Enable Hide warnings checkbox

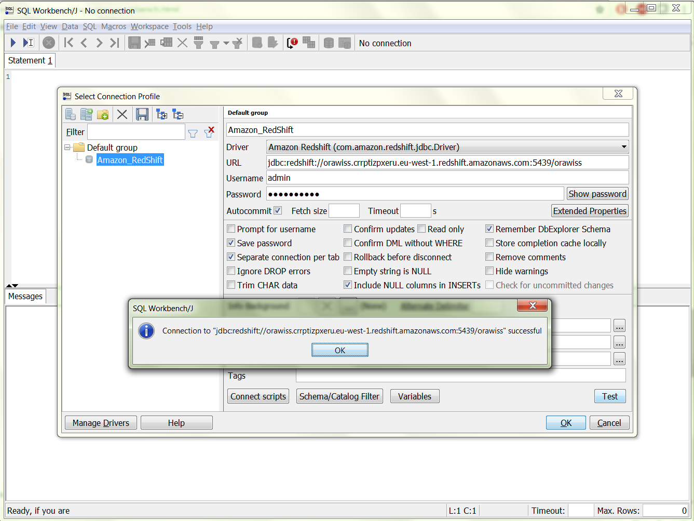click(489, 271)
